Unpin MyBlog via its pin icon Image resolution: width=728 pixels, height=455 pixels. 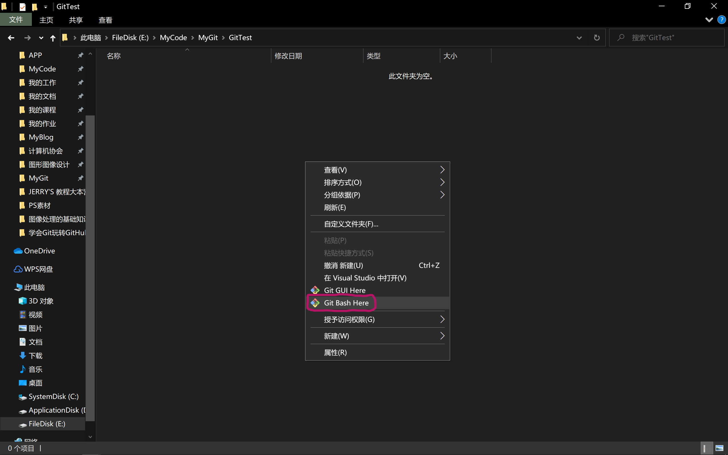(x=80, y=137)
